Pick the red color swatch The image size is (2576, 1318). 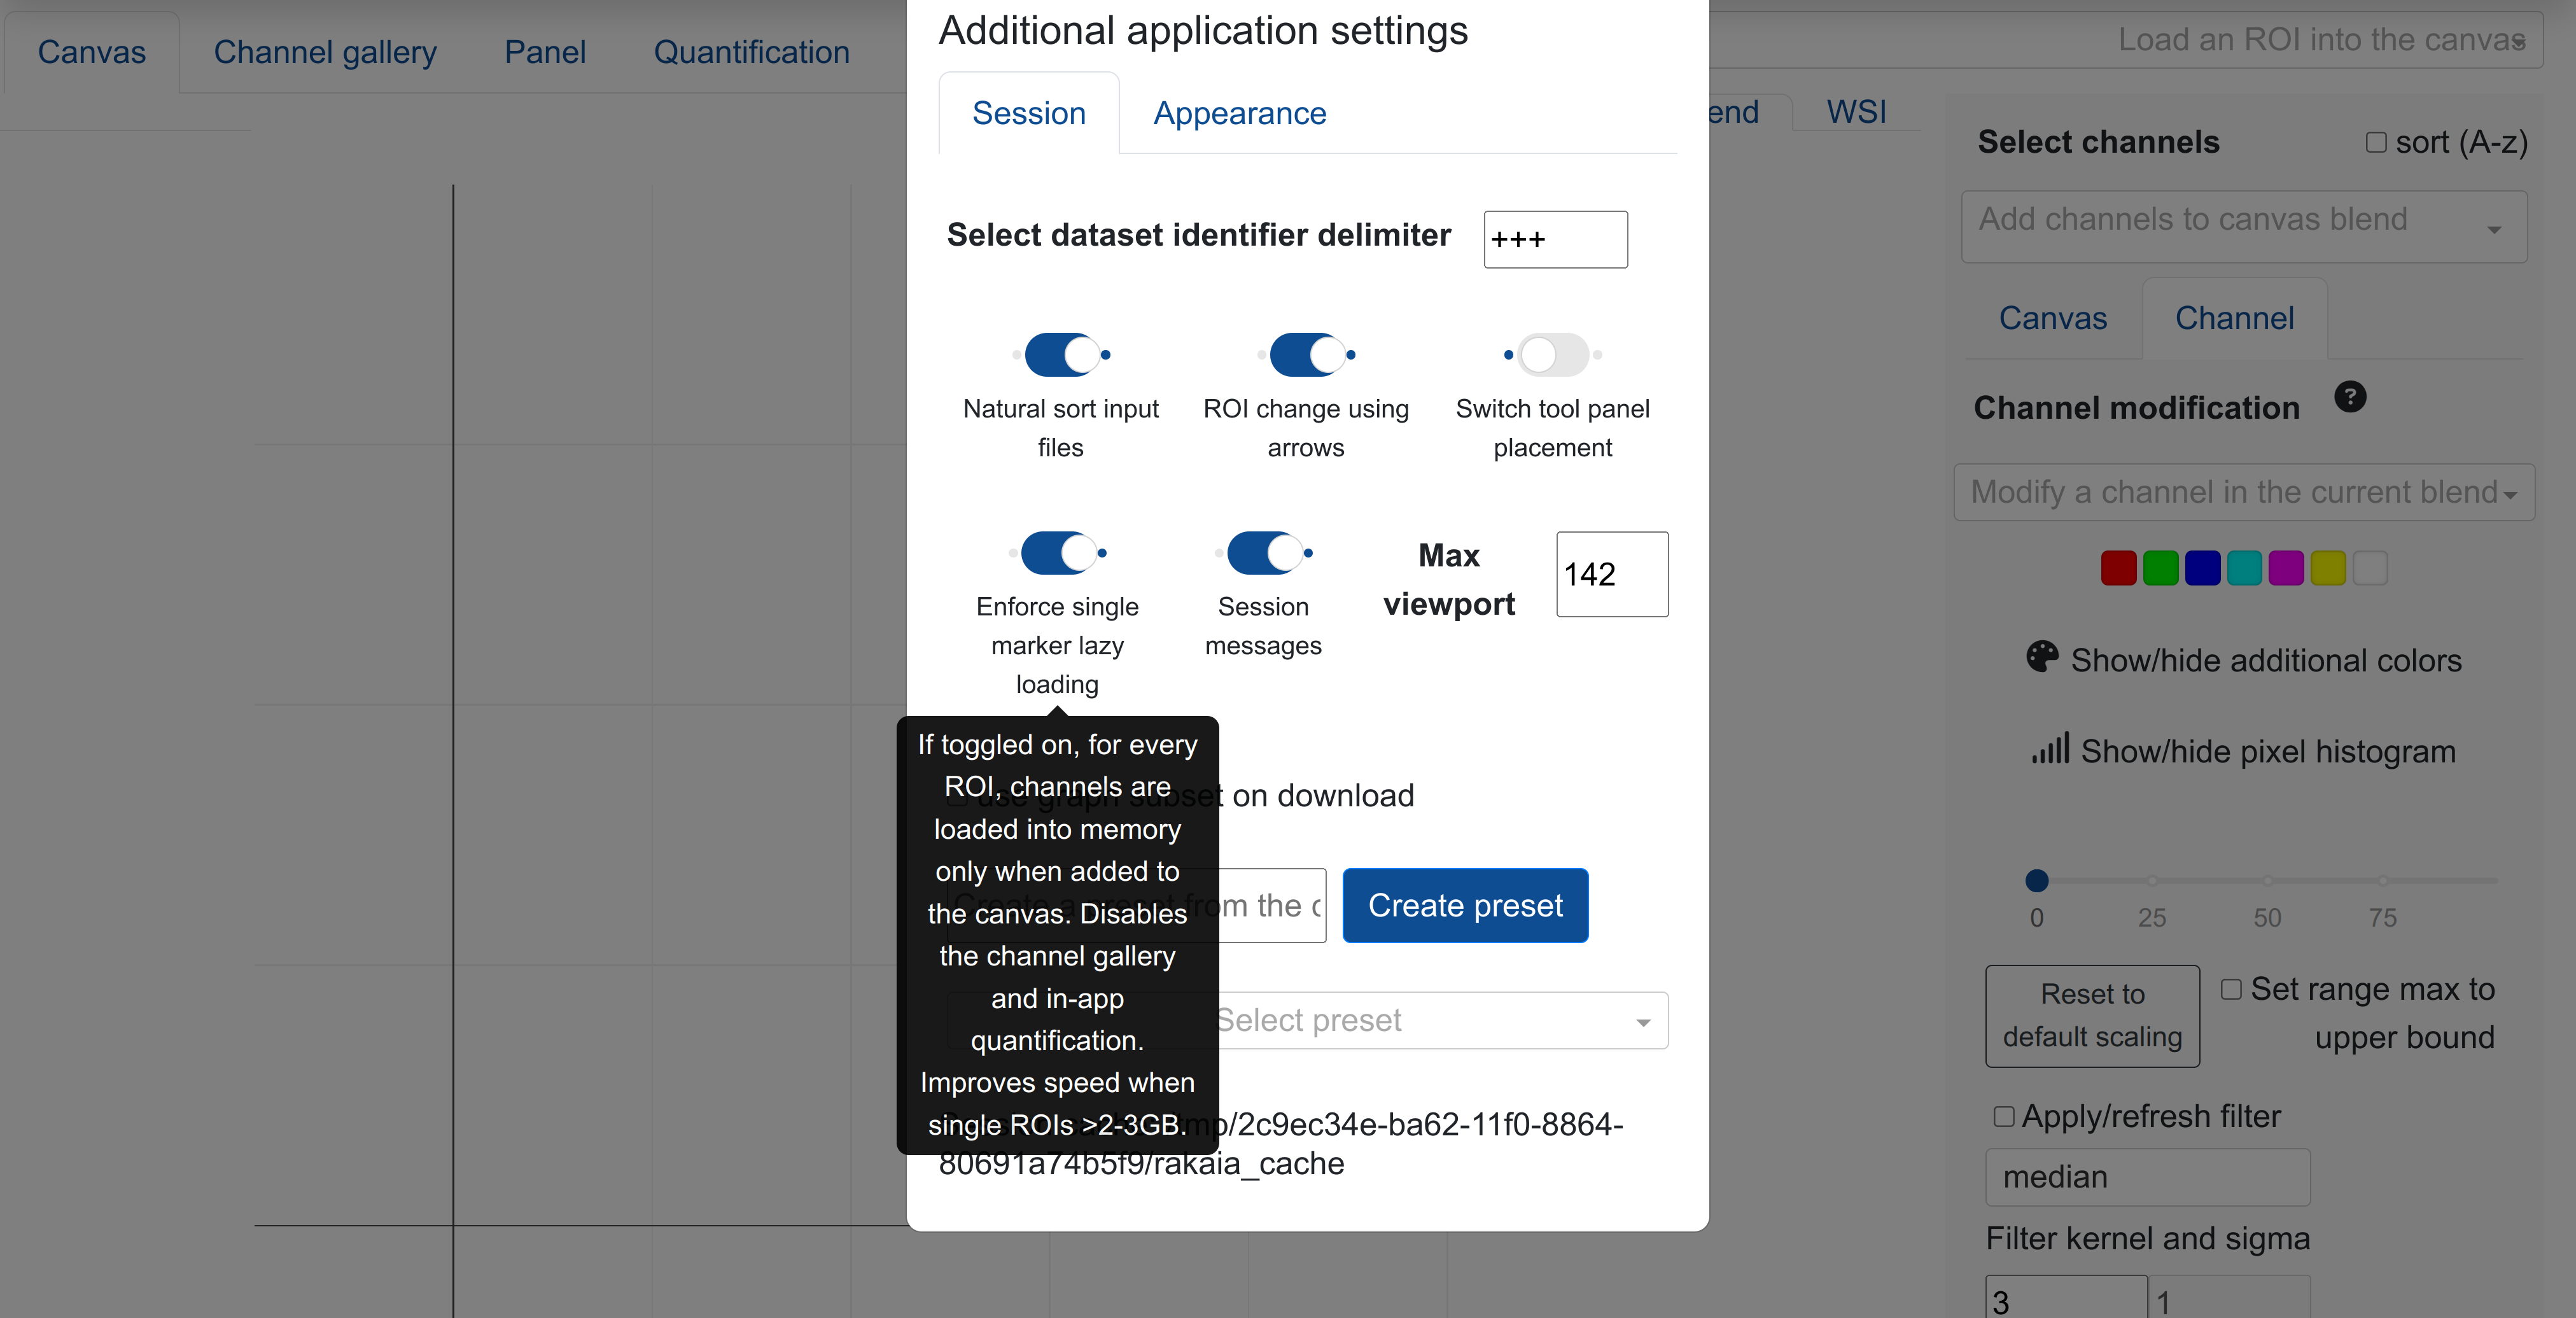pos(2118,568)
